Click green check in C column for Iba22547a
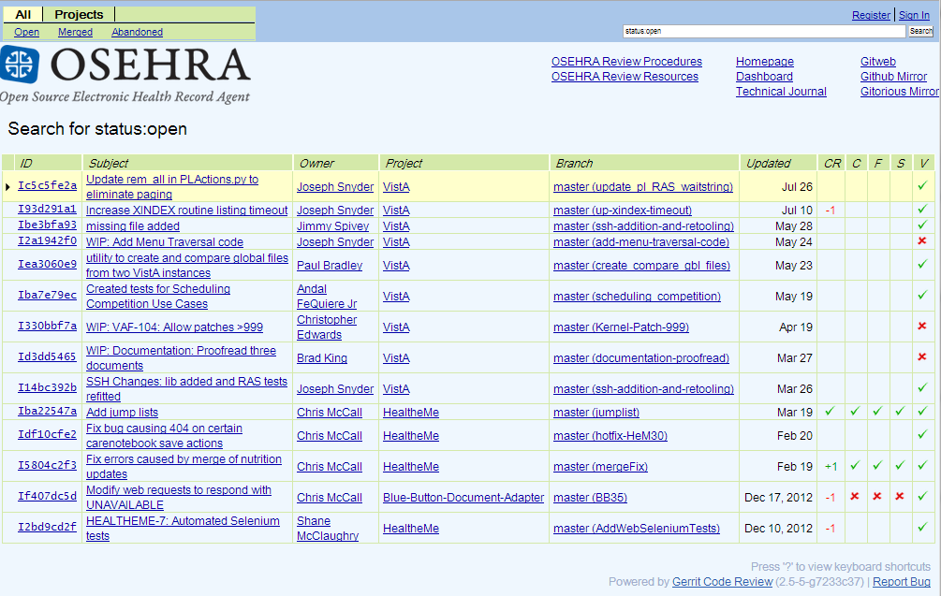 854,412
